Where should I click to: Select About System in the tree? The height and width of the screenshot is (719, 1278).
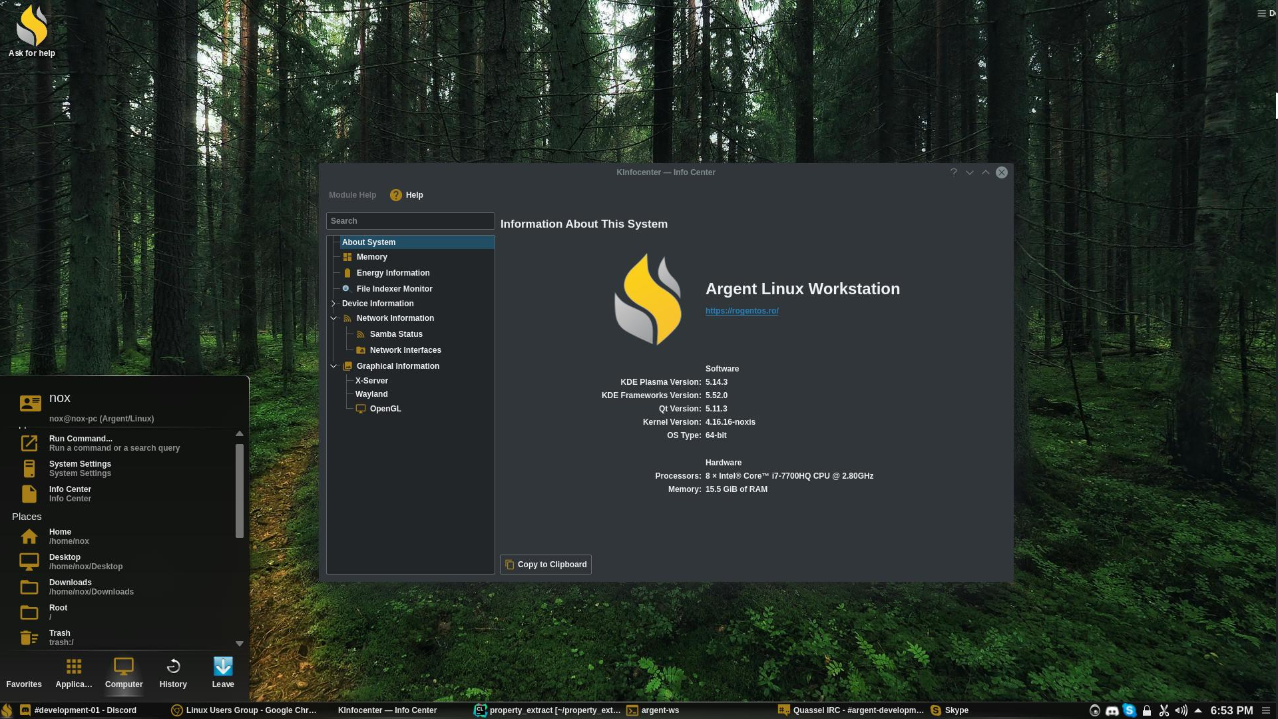[x=417, y=242]
